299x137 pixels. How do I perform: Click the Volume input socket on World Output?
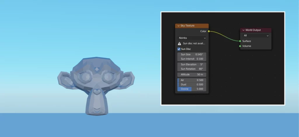pos(240,46)
